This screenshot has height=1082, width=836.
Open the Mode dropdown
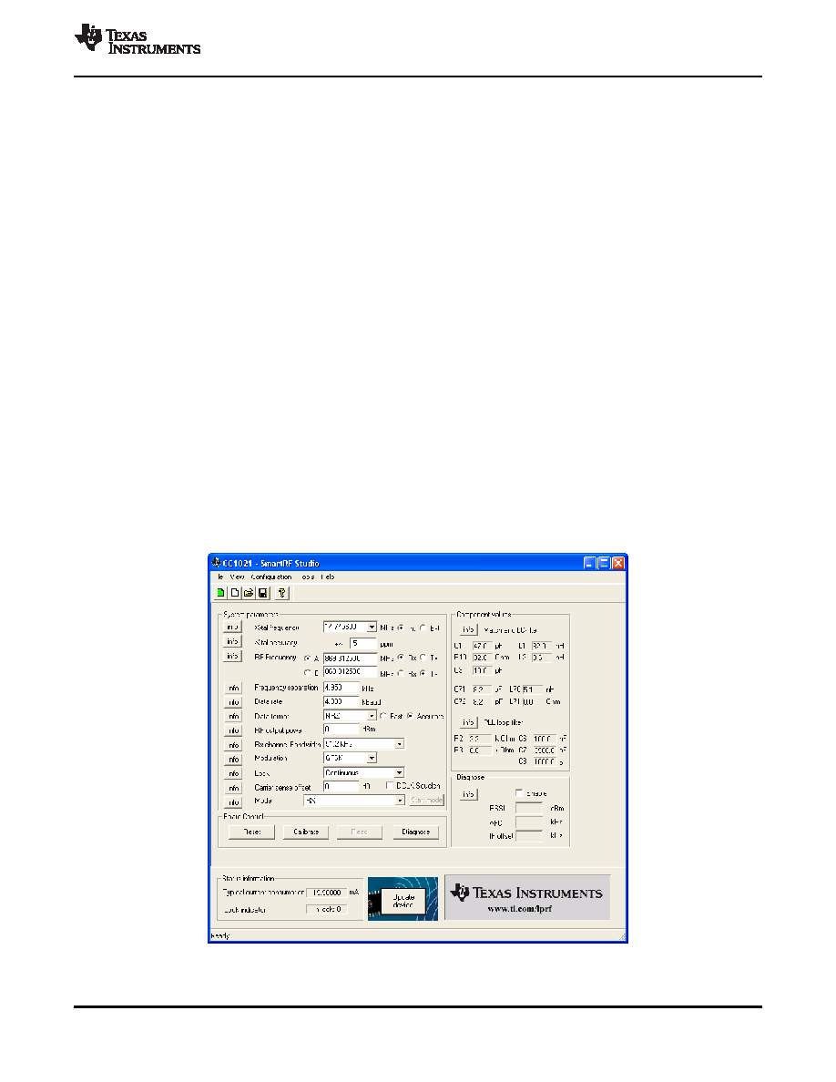click(x=400, y=801)
